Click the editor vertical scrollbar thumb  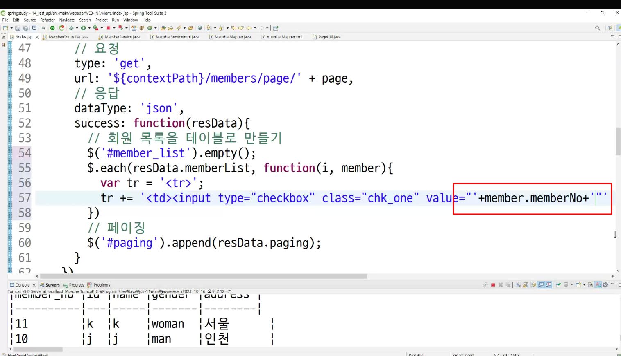tap(618, 141)
